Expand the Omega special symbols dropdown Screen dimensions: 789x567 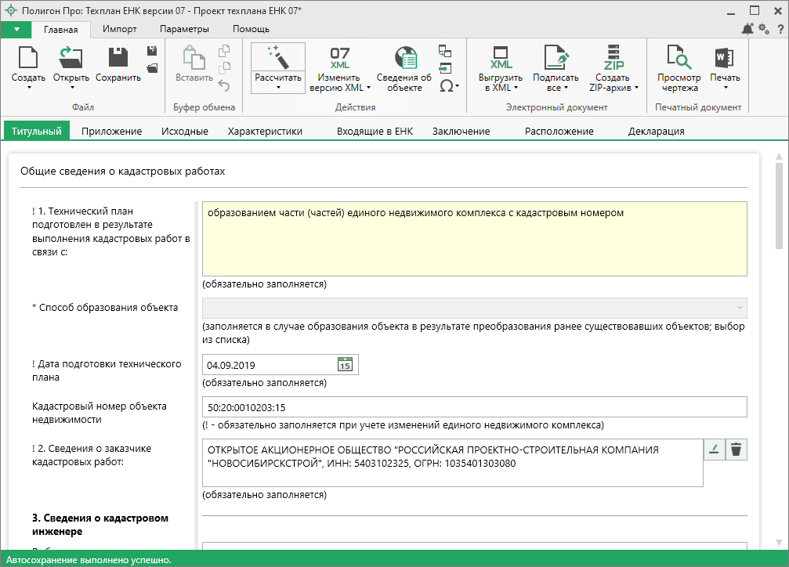456,86
